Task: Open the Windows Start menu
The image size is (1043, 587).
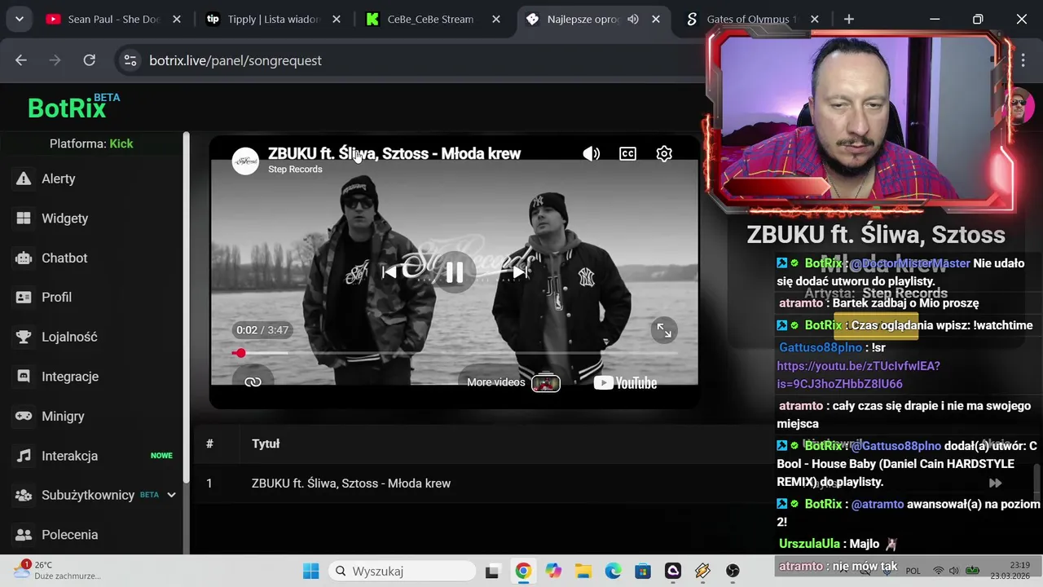Action: 310,571
